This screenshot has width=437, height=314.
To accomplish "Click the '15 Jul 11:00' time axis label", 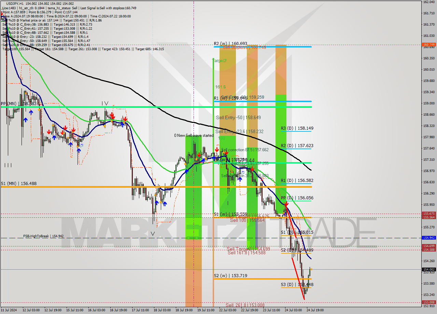I will click(x=75, y=311).
